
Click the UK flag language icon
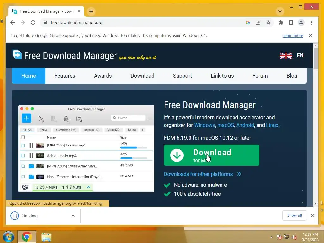286,56
